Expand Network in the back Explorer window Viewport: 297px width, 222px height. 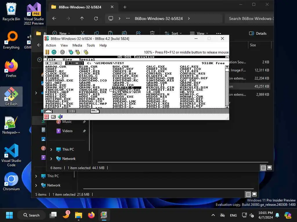[36, 185]
